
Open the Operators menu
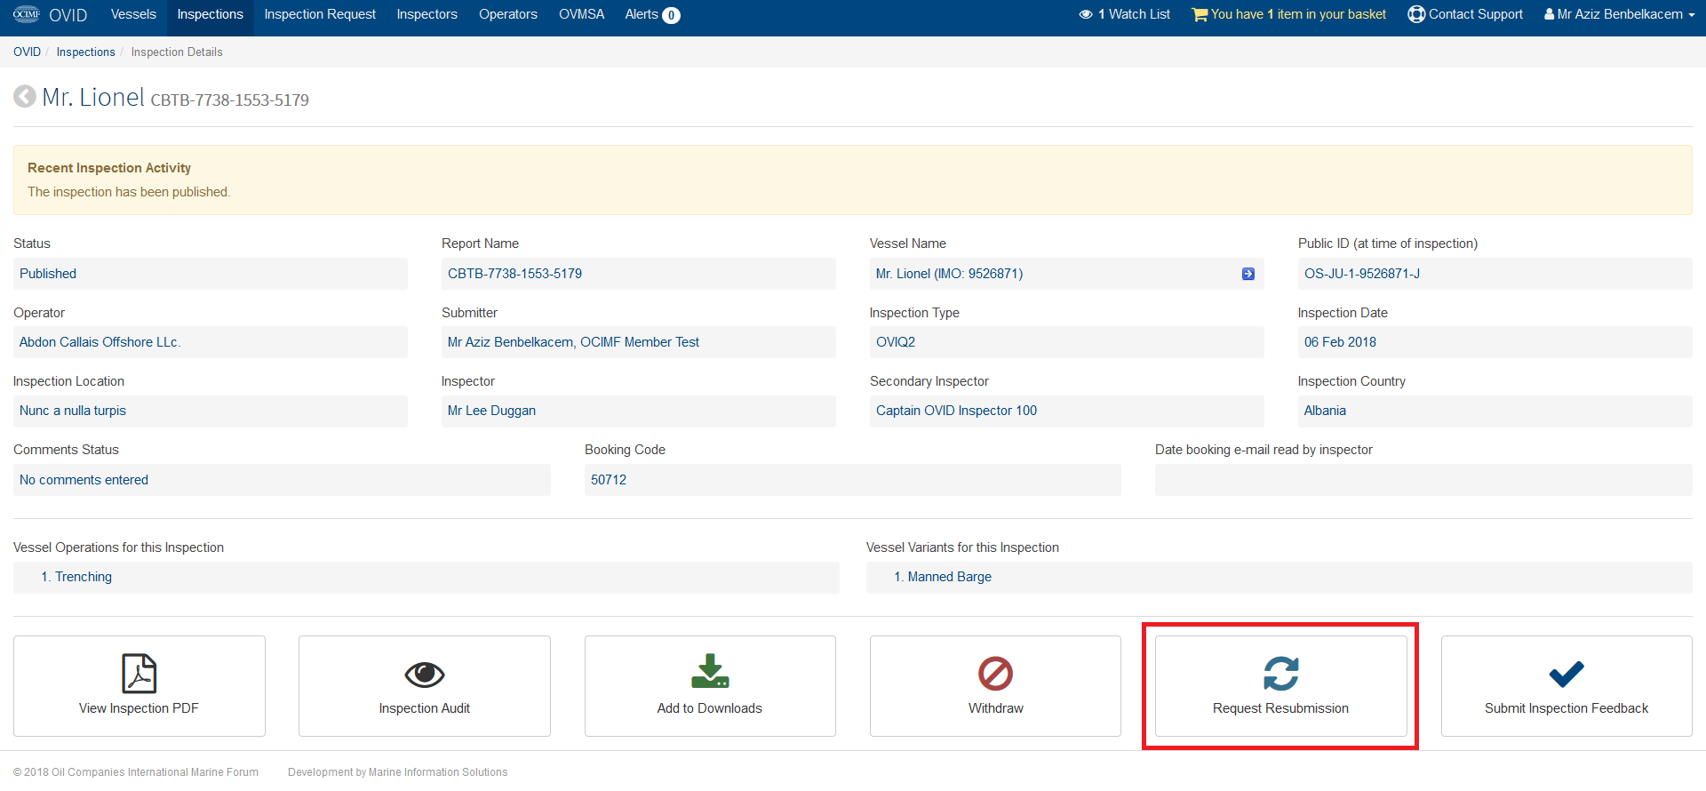click(x=508, y=14)
